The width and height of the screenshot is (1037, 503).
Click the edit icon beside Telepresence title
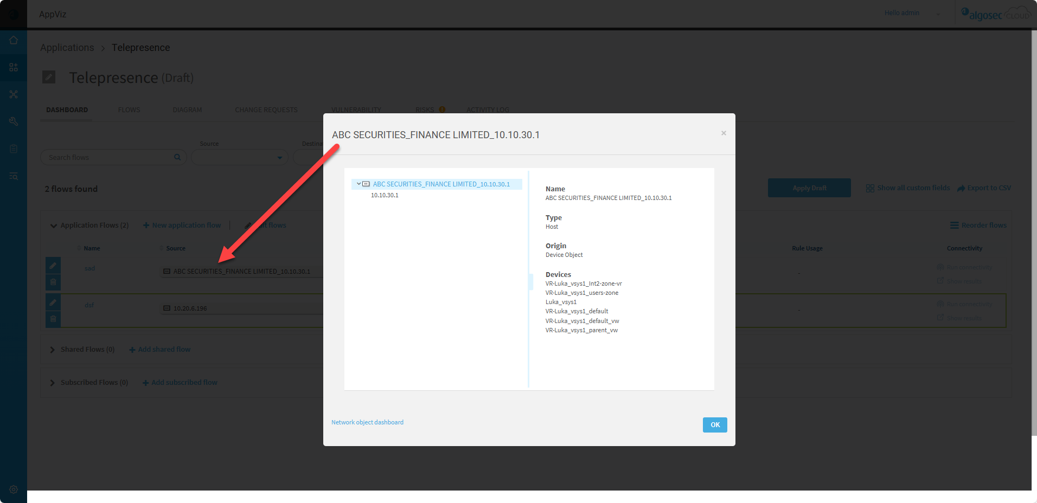49,78
